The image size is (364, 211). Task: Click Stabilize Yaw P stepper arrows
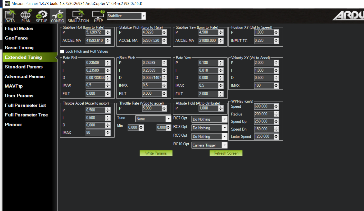point(221,33)
